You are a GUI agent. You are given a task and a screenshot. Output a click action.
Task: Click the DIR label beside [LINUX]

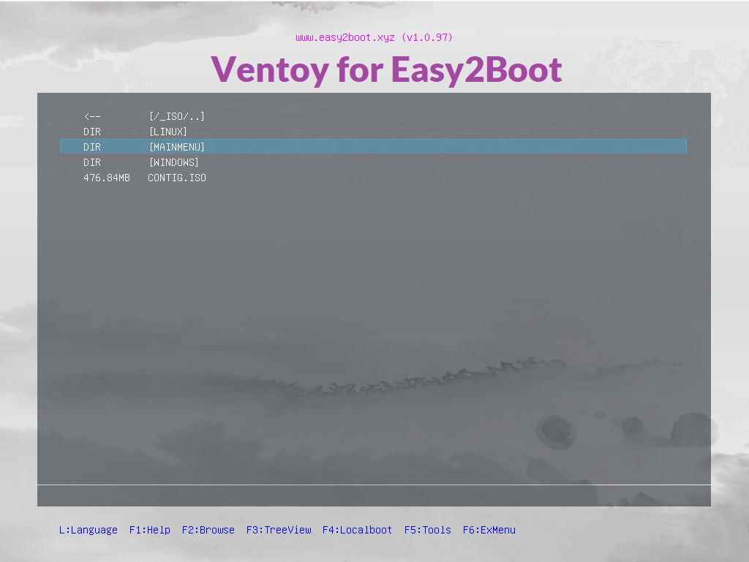coord(91,132)
